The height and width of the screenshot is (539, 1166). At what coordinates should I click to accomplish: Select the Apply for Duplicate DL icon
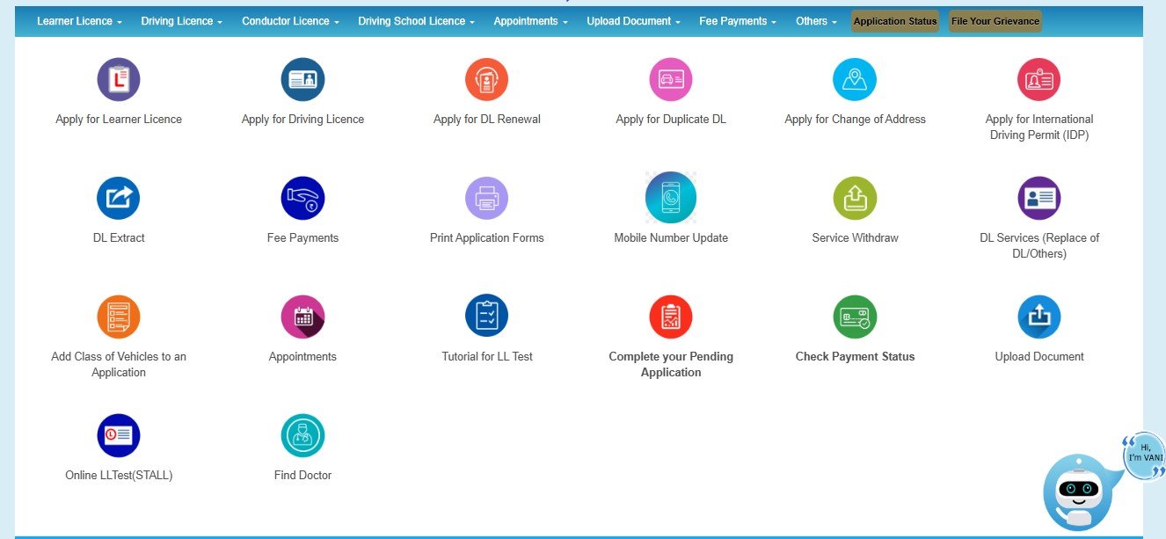pyautogui.click(x=671, y=80)
